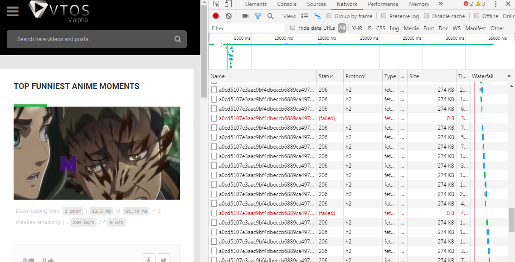The height and width of the screenshot is (262, 515).
Task: Filter requests by Other
Action: 497,28
